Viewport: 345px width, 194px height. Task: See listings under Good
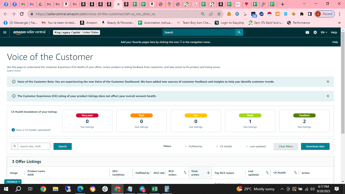point(250,127)
